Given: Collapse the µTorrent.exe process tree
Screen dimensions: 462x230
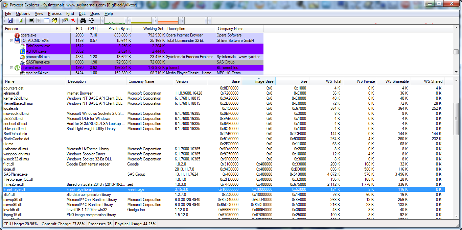Looking at the screenshot, I should click(12, 68).
